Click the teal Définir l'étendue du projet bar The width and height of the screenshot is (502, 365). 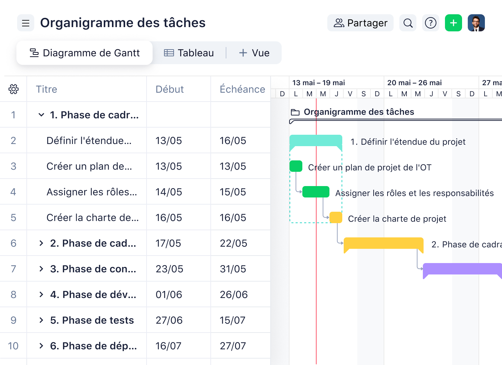[x=316, y=141]
